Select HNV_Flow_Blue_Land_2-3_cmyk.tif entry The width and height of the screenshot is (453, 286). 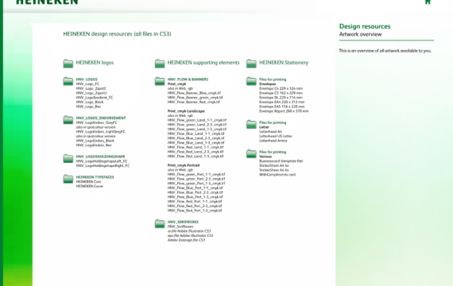coord(196,138)
